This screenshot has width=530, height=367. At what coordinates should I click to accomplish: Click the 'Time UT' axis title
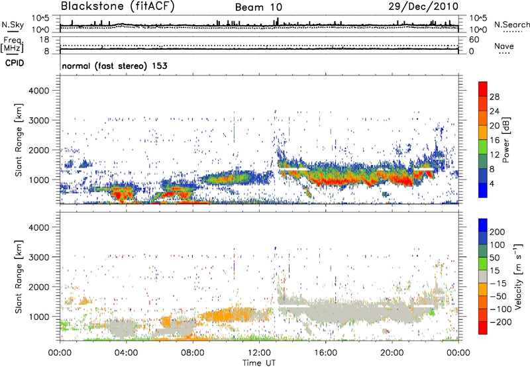[259, 363]
